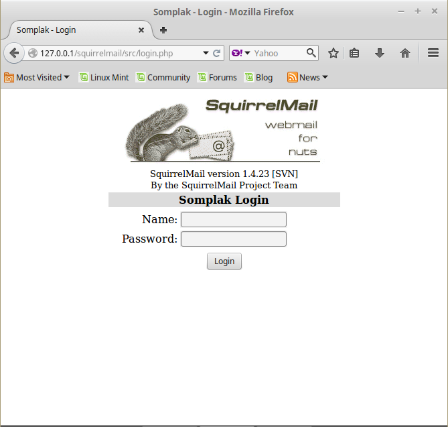Screen dimensions: 448x427
Task: Open the Linux Mint bookmark
Action: (x=104, y=78)
